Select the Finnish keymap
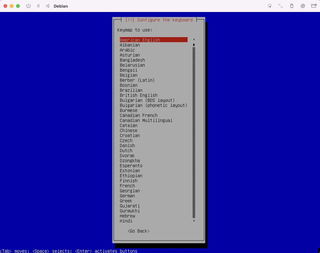The width and height of the screenshot is (320, 253). pos(128,181)
